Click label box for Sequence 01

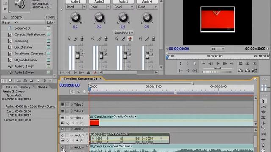pyautogui.click(x=49, y=28)
